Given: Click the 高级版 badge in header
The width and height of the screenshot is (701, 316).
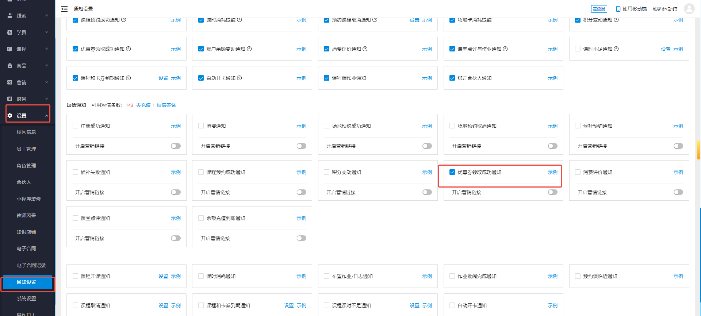Looking at the screenshot, I should 599,9.
